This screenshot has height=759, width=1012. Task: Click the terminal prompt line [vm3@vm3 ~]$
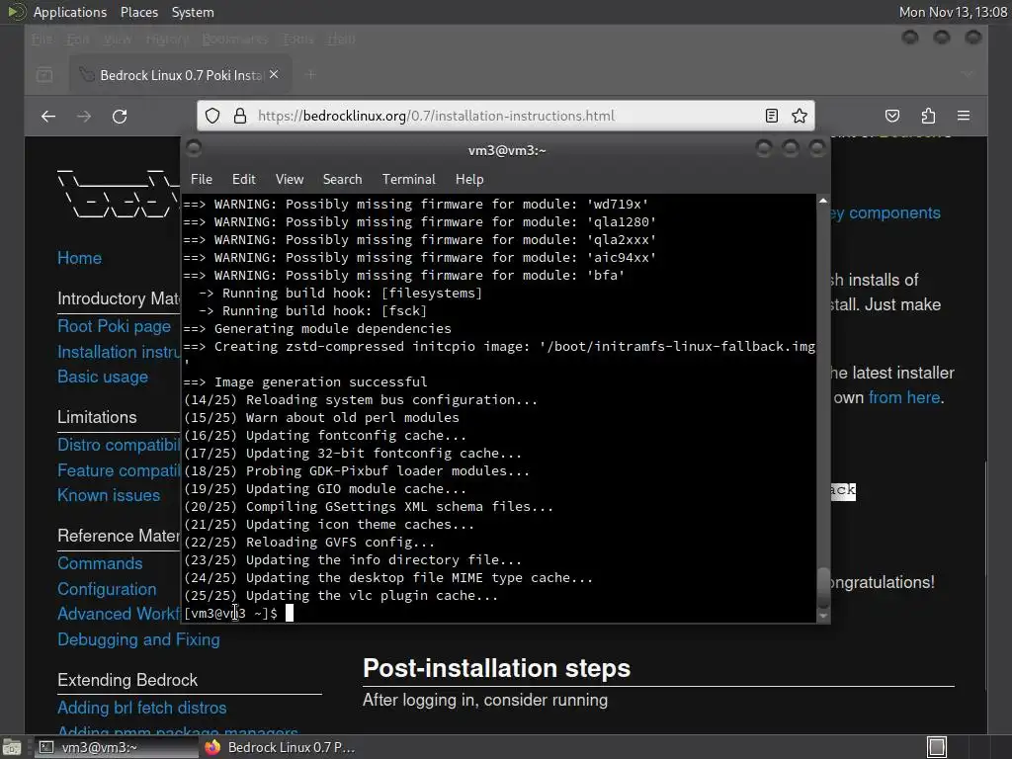coord(231,613)
